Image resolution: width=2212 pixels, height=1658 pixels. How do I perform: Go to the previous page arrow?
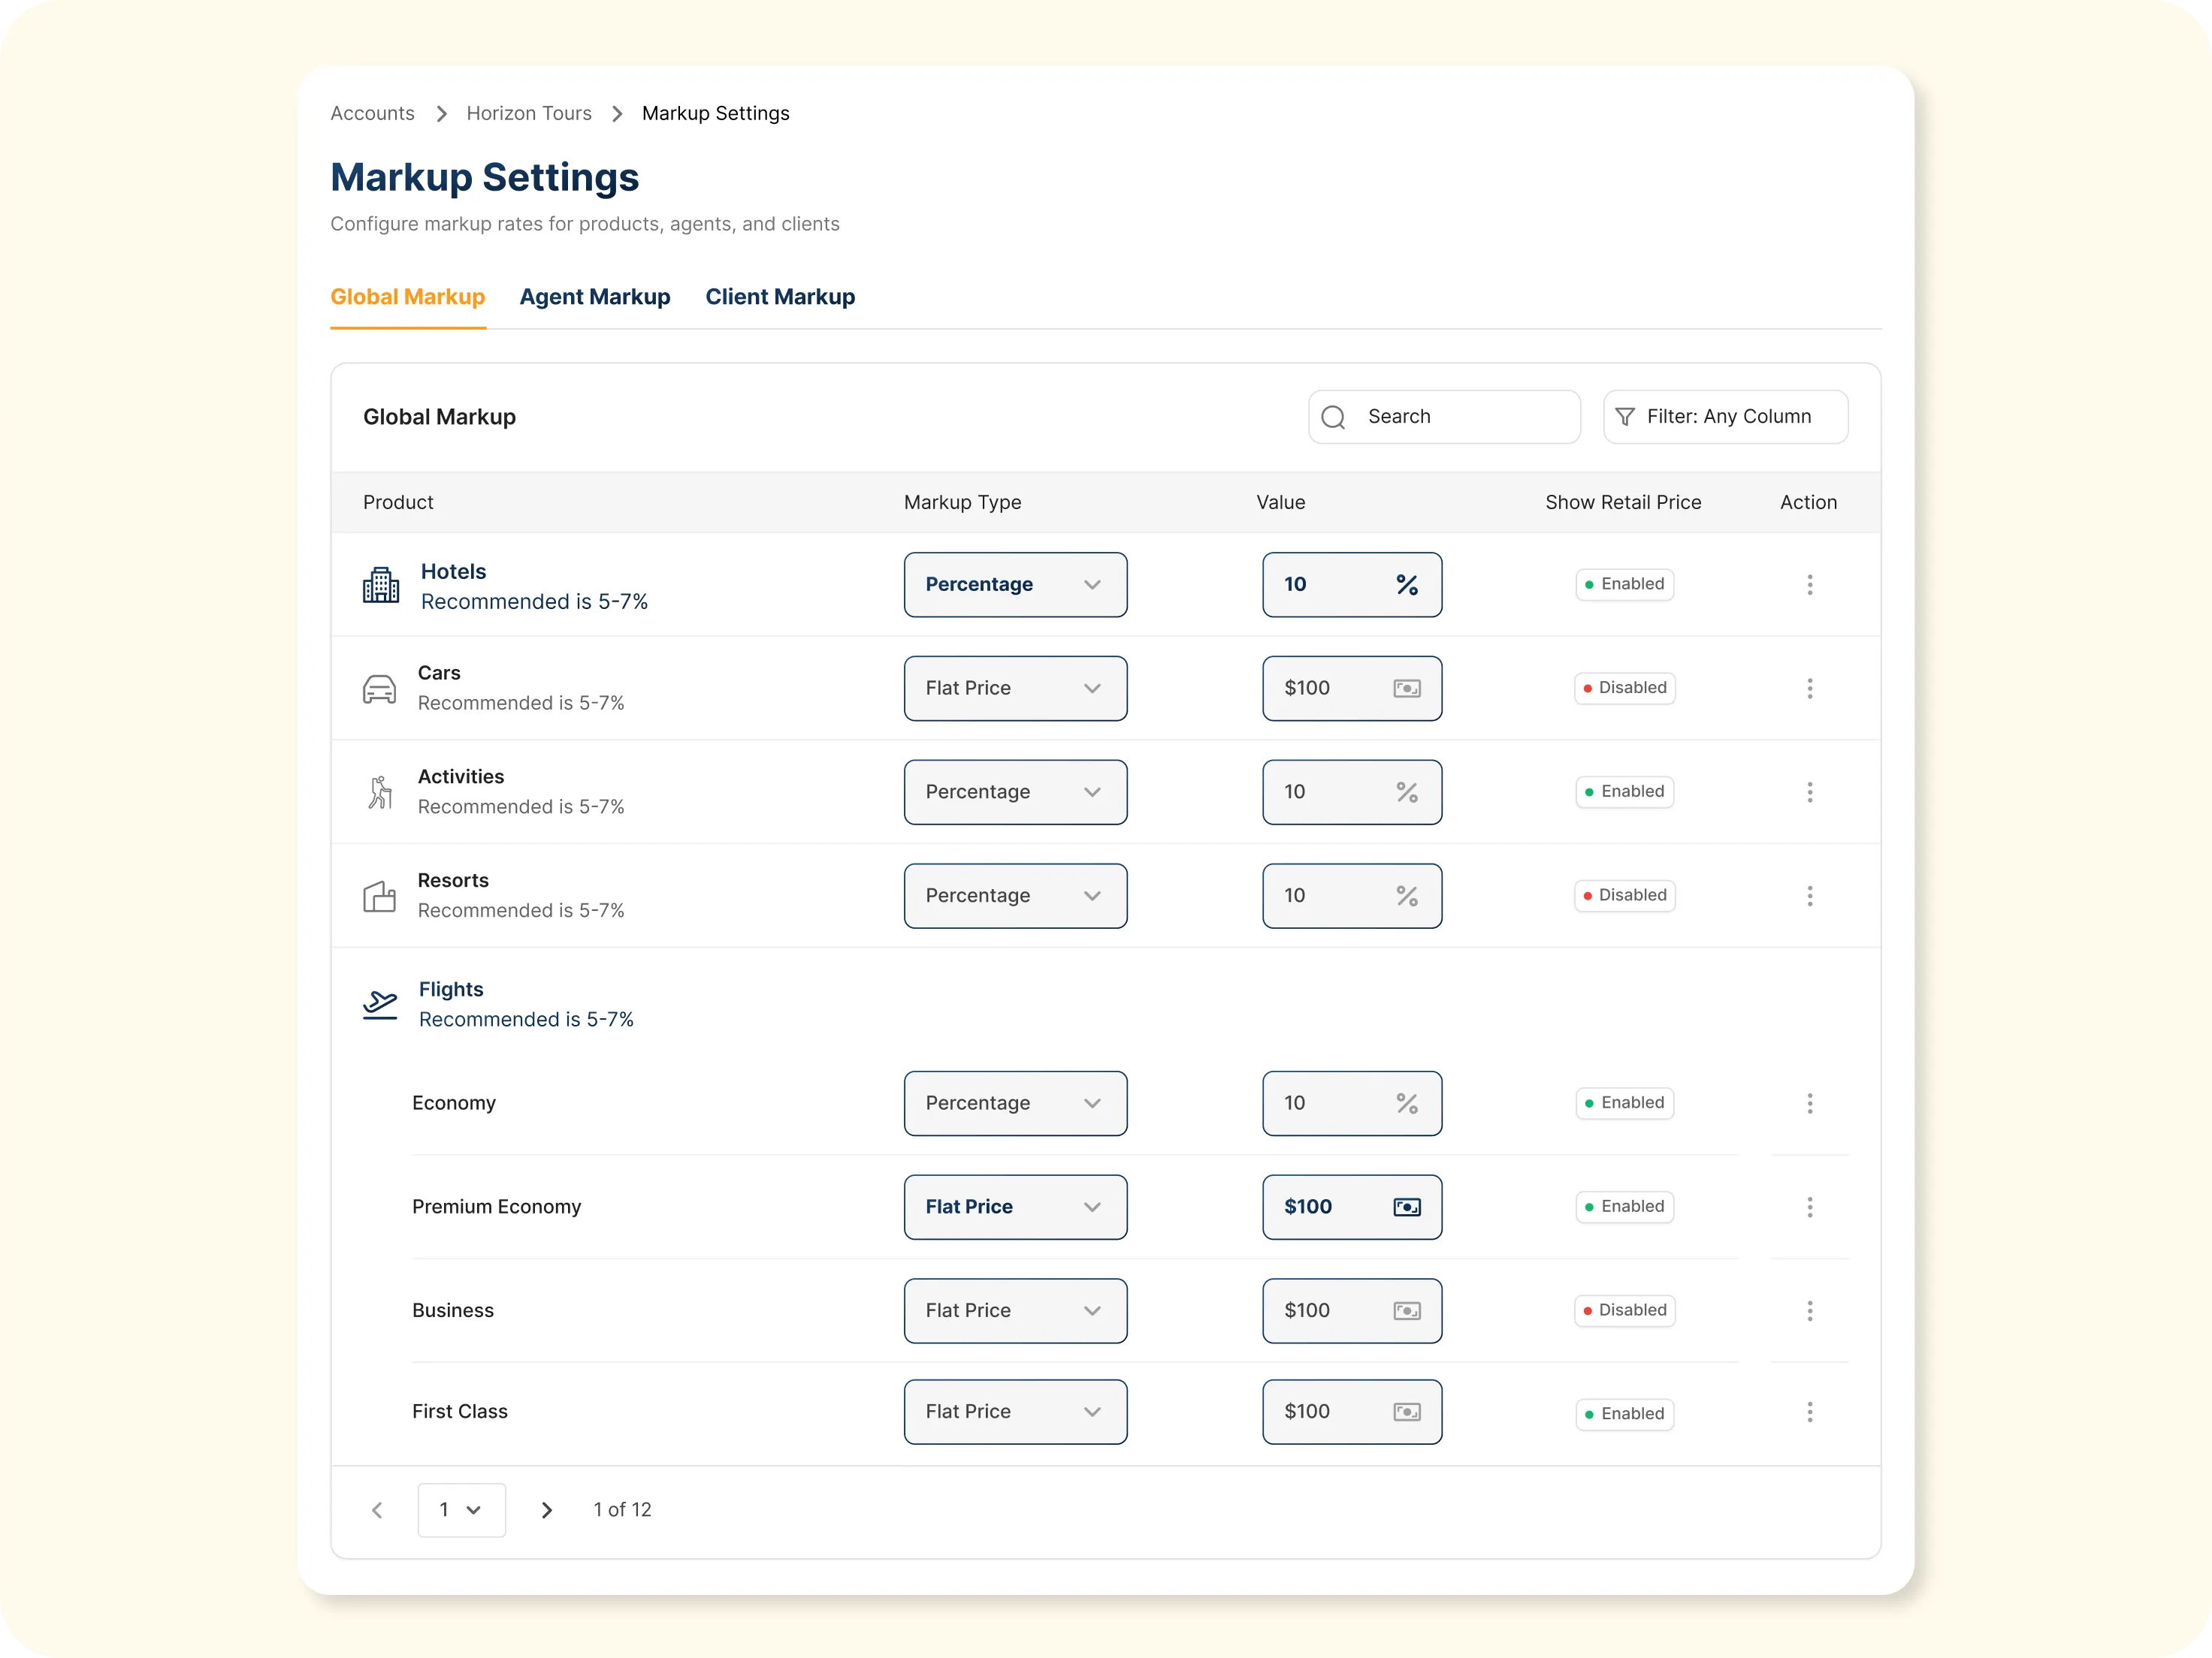point(377,1510)
